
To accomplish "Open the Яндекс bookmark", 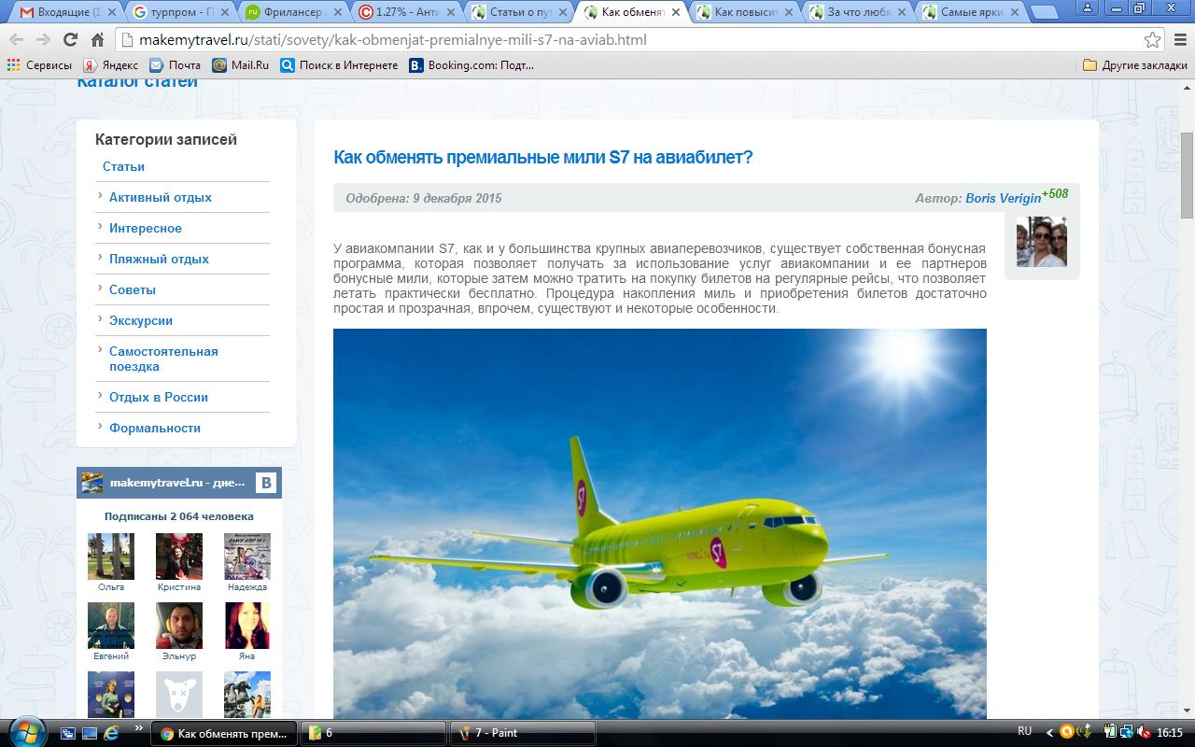I will pyautogui.click(x=110, y=65).
